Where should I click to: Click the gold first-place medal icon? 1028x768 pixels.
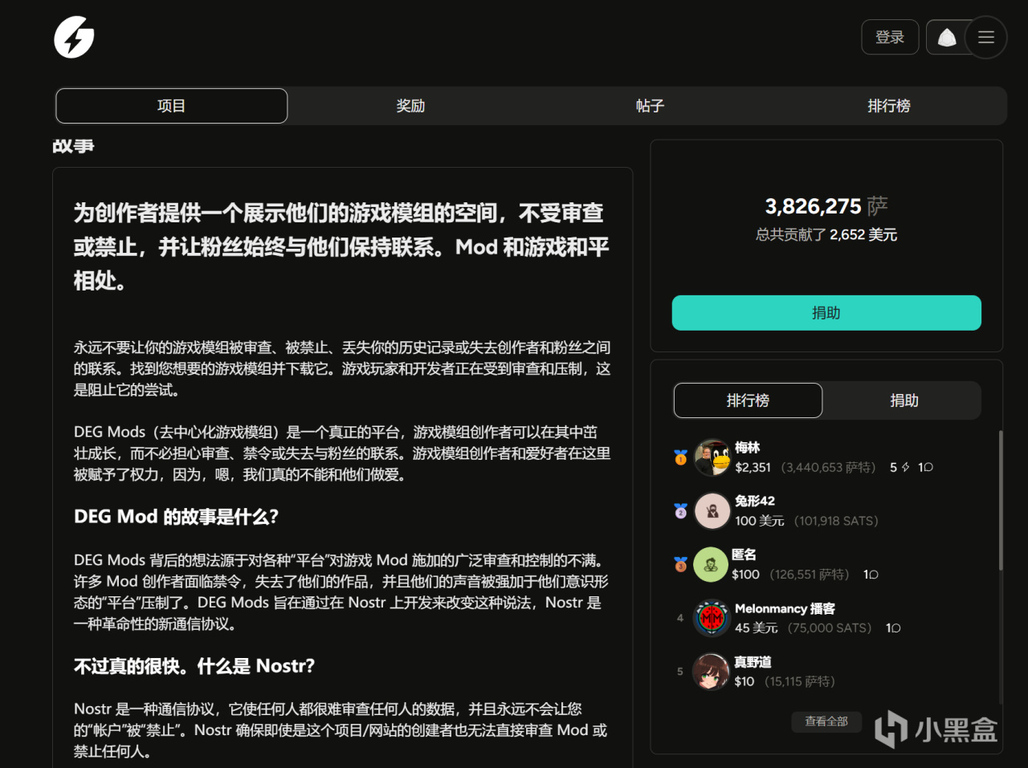click(680, 457)
